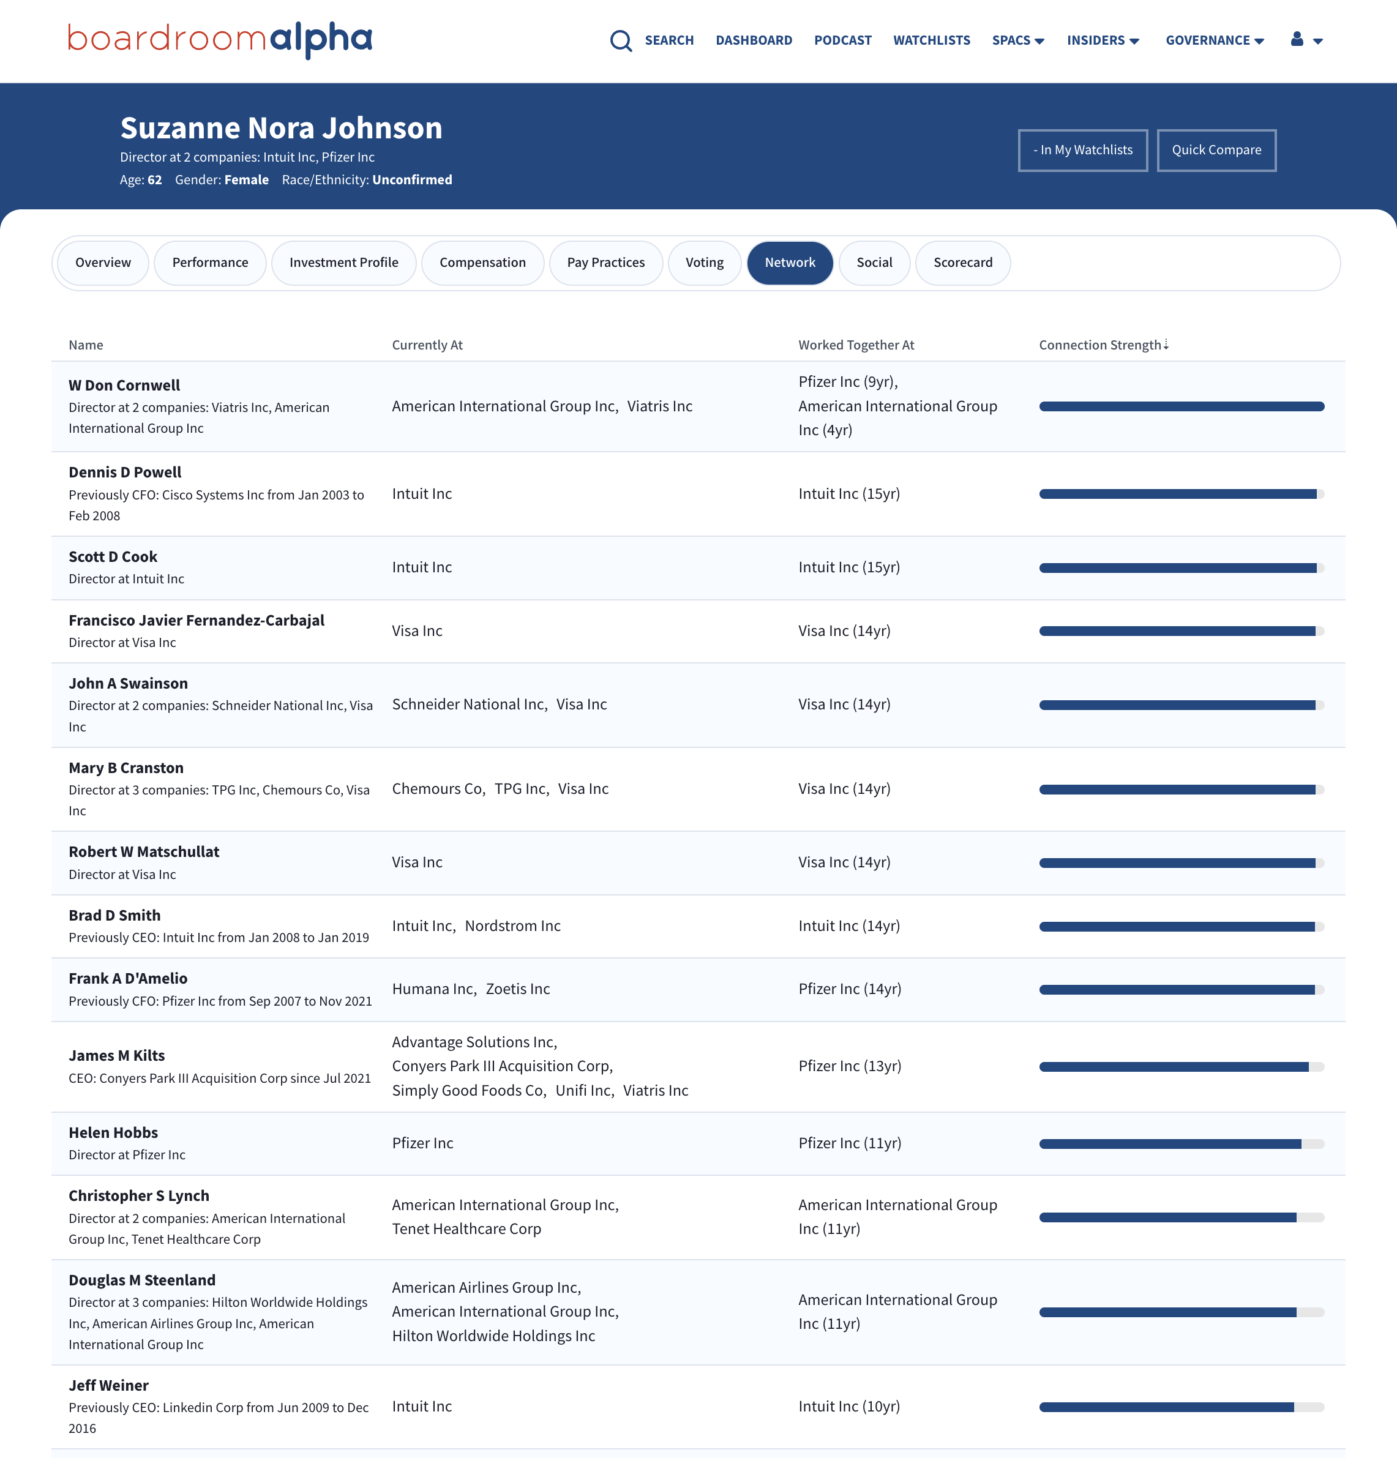This screenshot has height=1458, width=1397.
Task: Open the SEARCH nav link
Action: (x=669, y=40)
